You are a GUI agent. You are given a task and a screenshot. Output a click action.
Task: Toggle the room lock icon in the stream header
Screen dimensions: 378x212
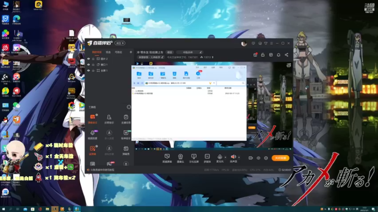coord(263,55)
